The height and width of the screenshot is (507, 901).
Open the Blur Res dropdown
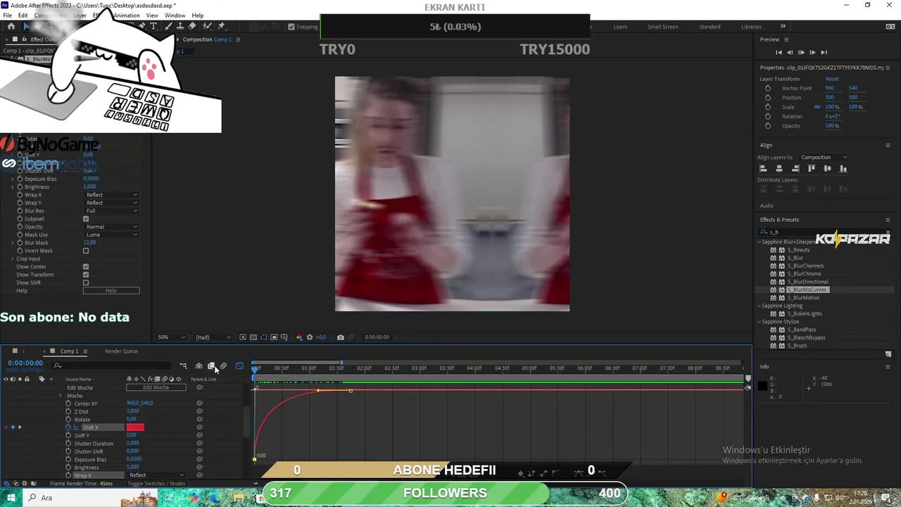pos(111,211)
